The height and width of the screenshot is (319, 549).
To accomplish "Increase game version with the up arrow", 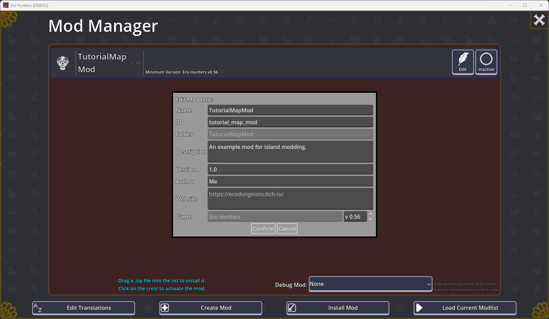I will [370, 214].
